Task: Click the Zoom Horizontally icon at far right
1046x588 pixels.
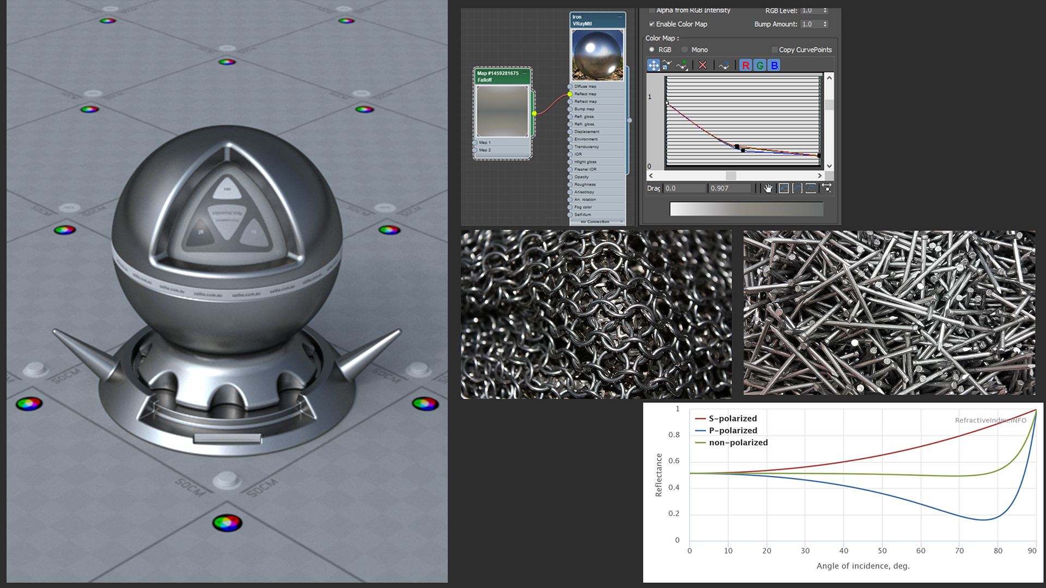Action: click(x=827, y=188)
